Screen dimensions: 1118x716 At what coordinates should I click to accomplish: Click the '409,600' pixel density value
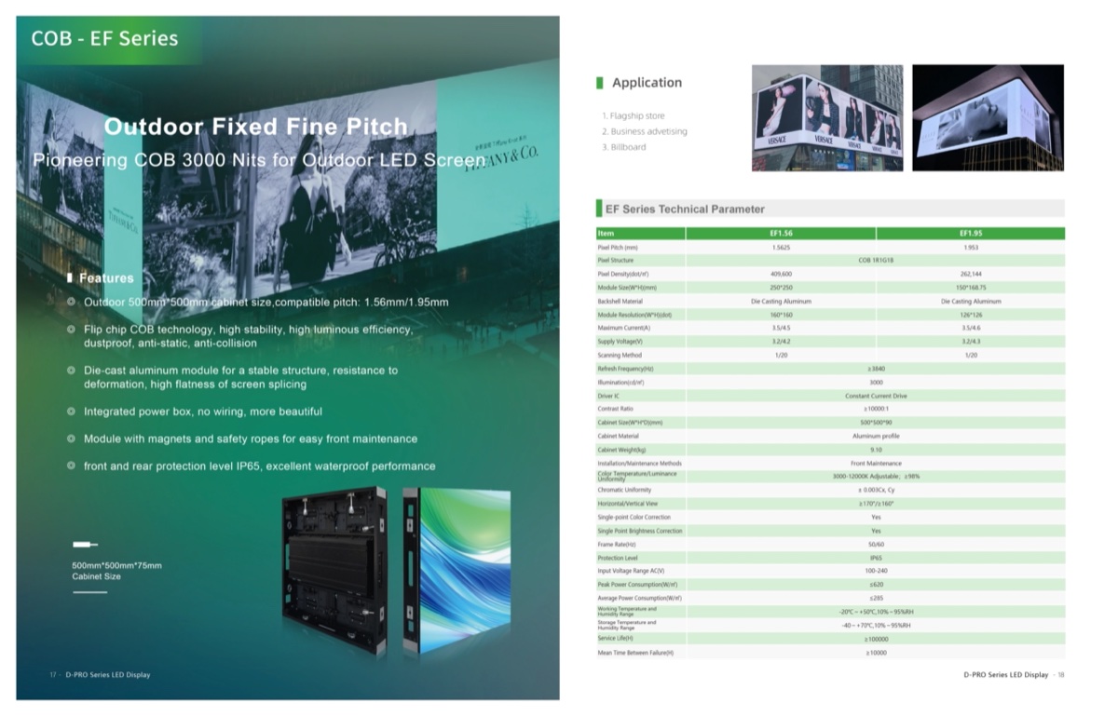781,275
